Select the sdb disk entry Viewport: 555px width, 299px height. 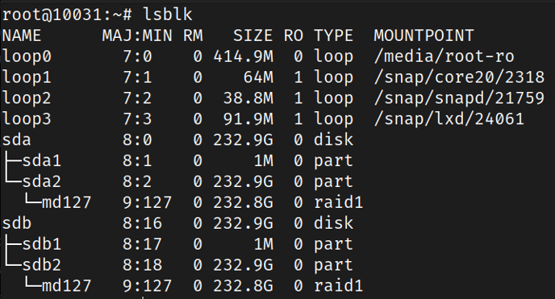pyautogui.click(x=17, y=223)
